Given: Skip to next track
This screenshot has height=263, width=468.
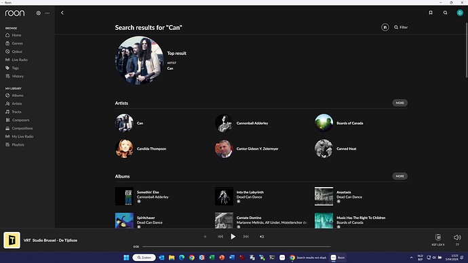Looking at the screenshot, I should [x=246, y=237].
